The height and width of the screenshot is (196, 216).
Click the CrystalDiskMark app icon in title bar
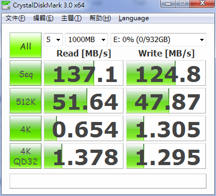[5, 5]
